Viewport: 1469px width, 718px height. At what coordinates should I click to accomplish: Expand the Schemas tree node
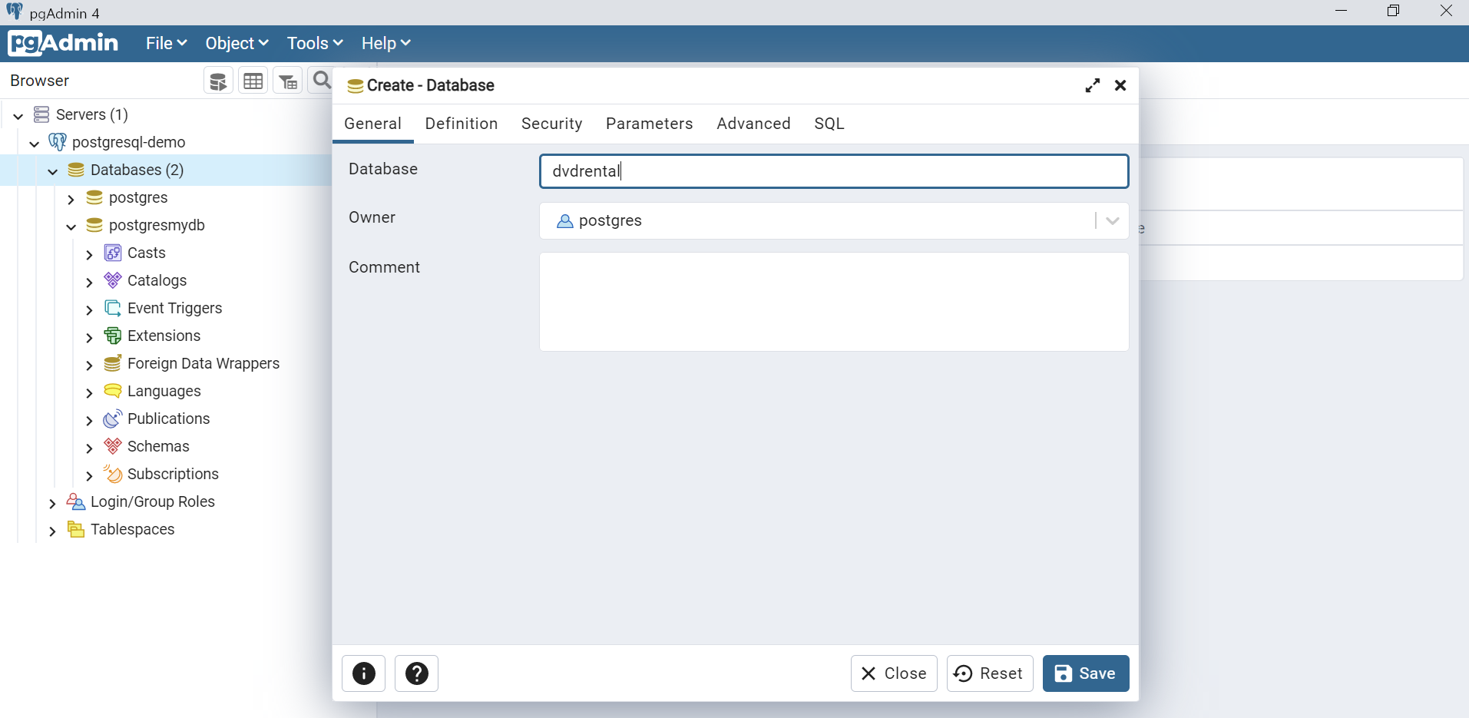pyautogui.click(x=89, y=448)
